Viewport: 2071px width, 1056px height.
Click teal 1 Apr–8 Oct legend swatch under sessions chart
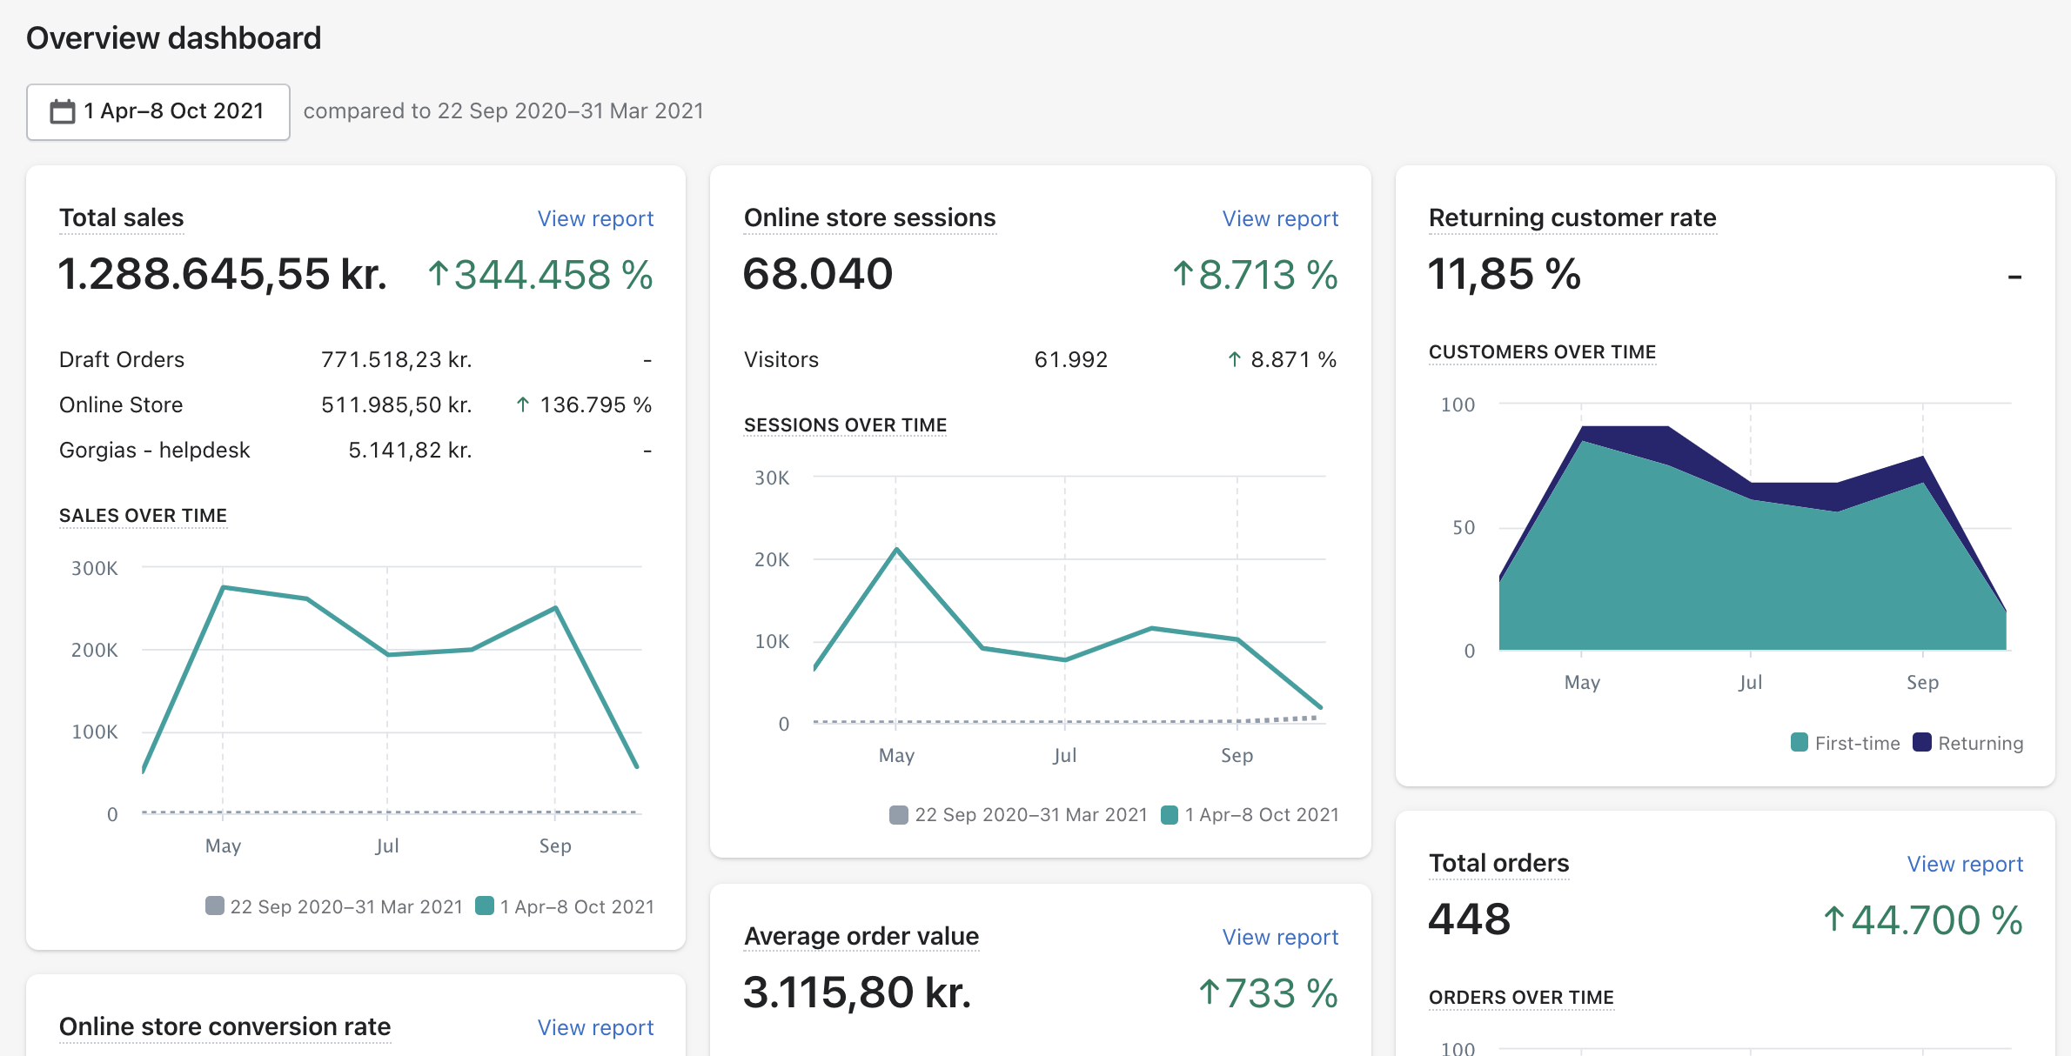[x=1170, y=814]
